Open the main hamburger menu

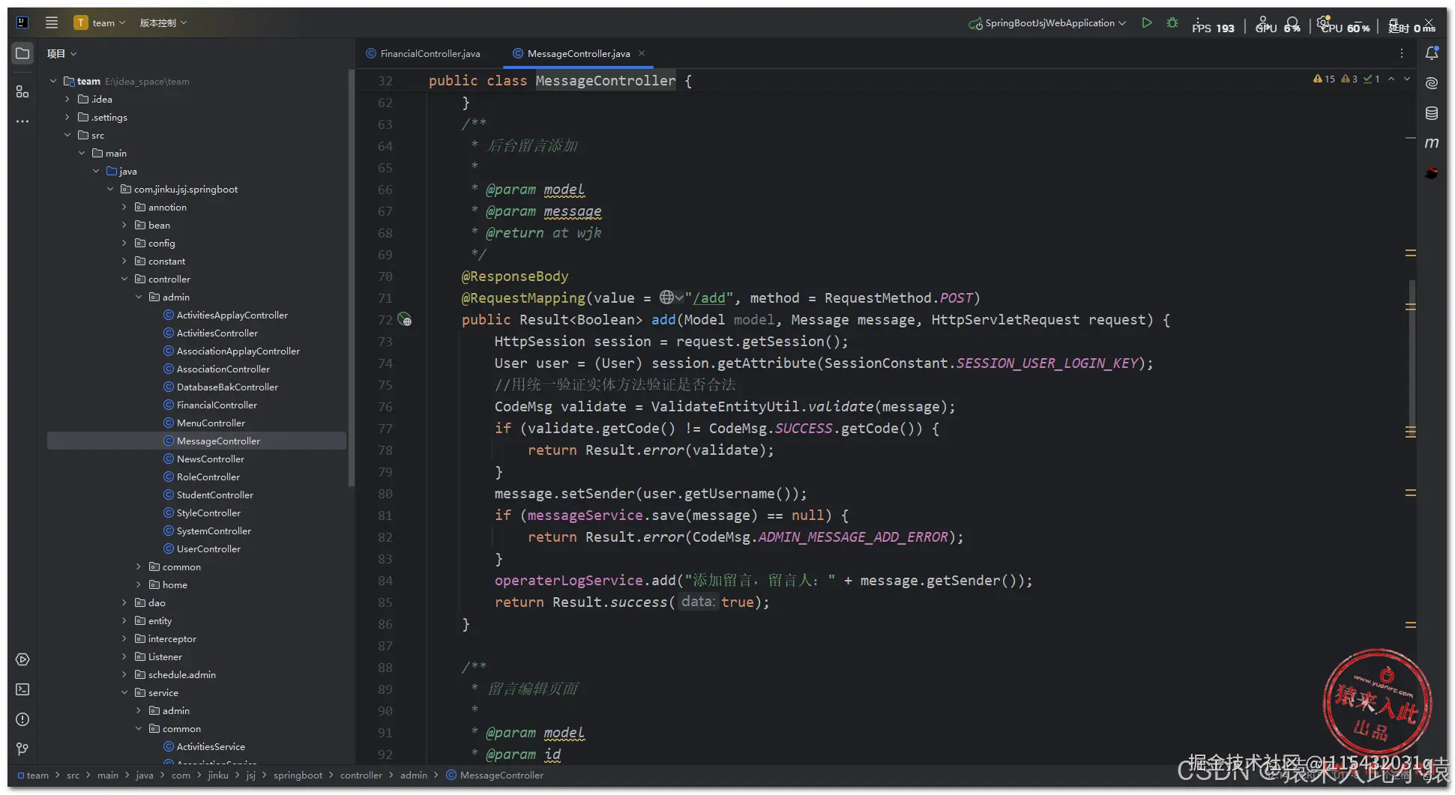coord(52,22)
